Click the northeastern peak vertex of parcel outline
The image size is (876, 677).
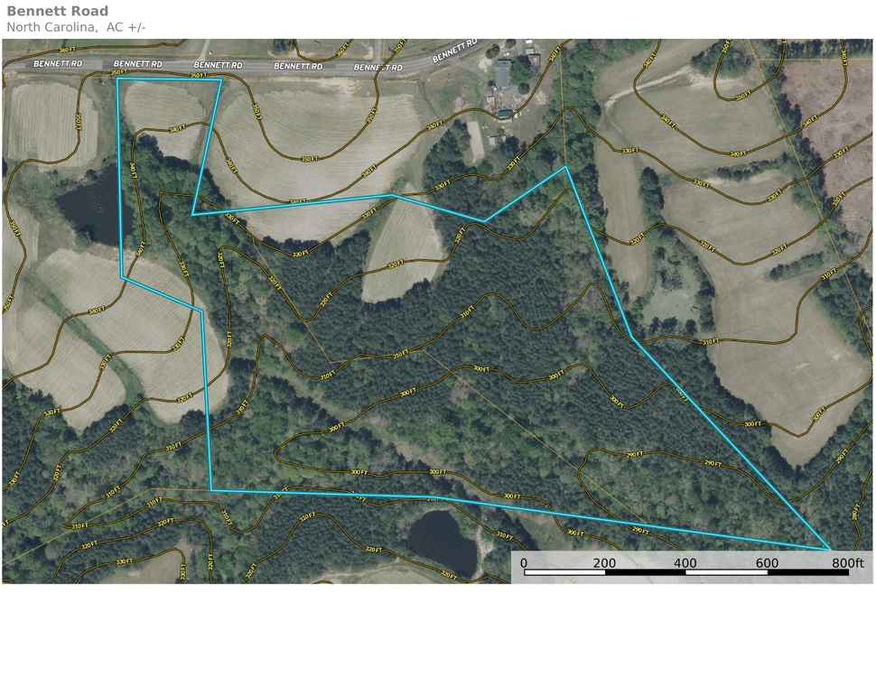566,167
